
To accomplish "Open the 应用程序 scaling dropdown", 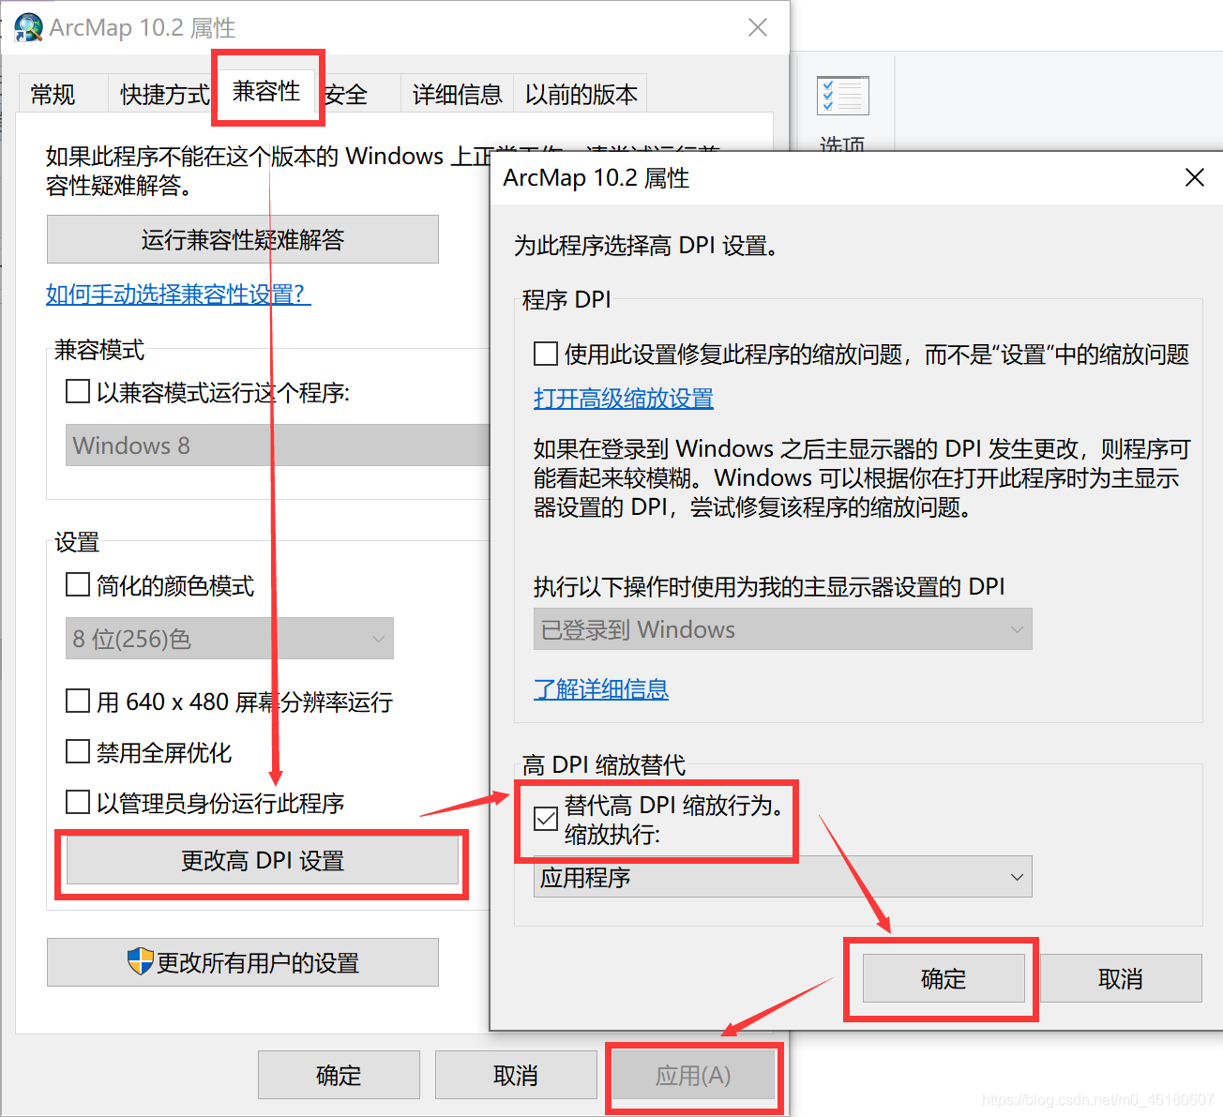I will coord(783,877).
